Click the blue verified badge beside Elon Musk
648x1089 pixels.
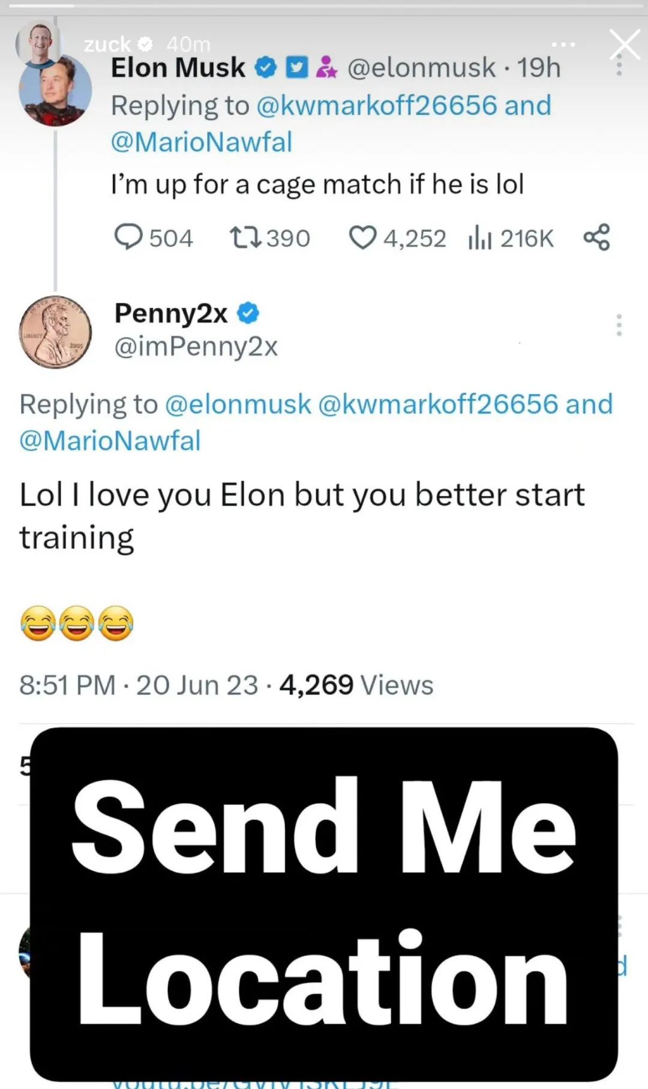[x=266, y=67]
